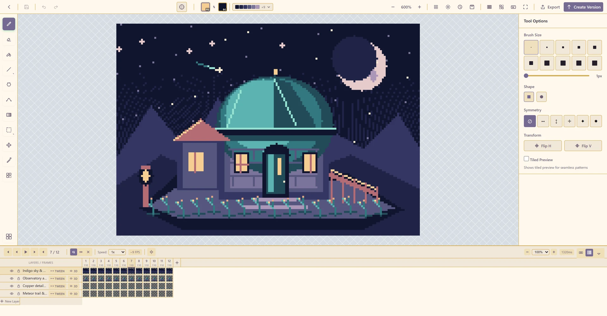Toggle the pixel grid icon in top bar
Image resolution: width=607 pixels, height=316 pixels.
tap(436, 7)
